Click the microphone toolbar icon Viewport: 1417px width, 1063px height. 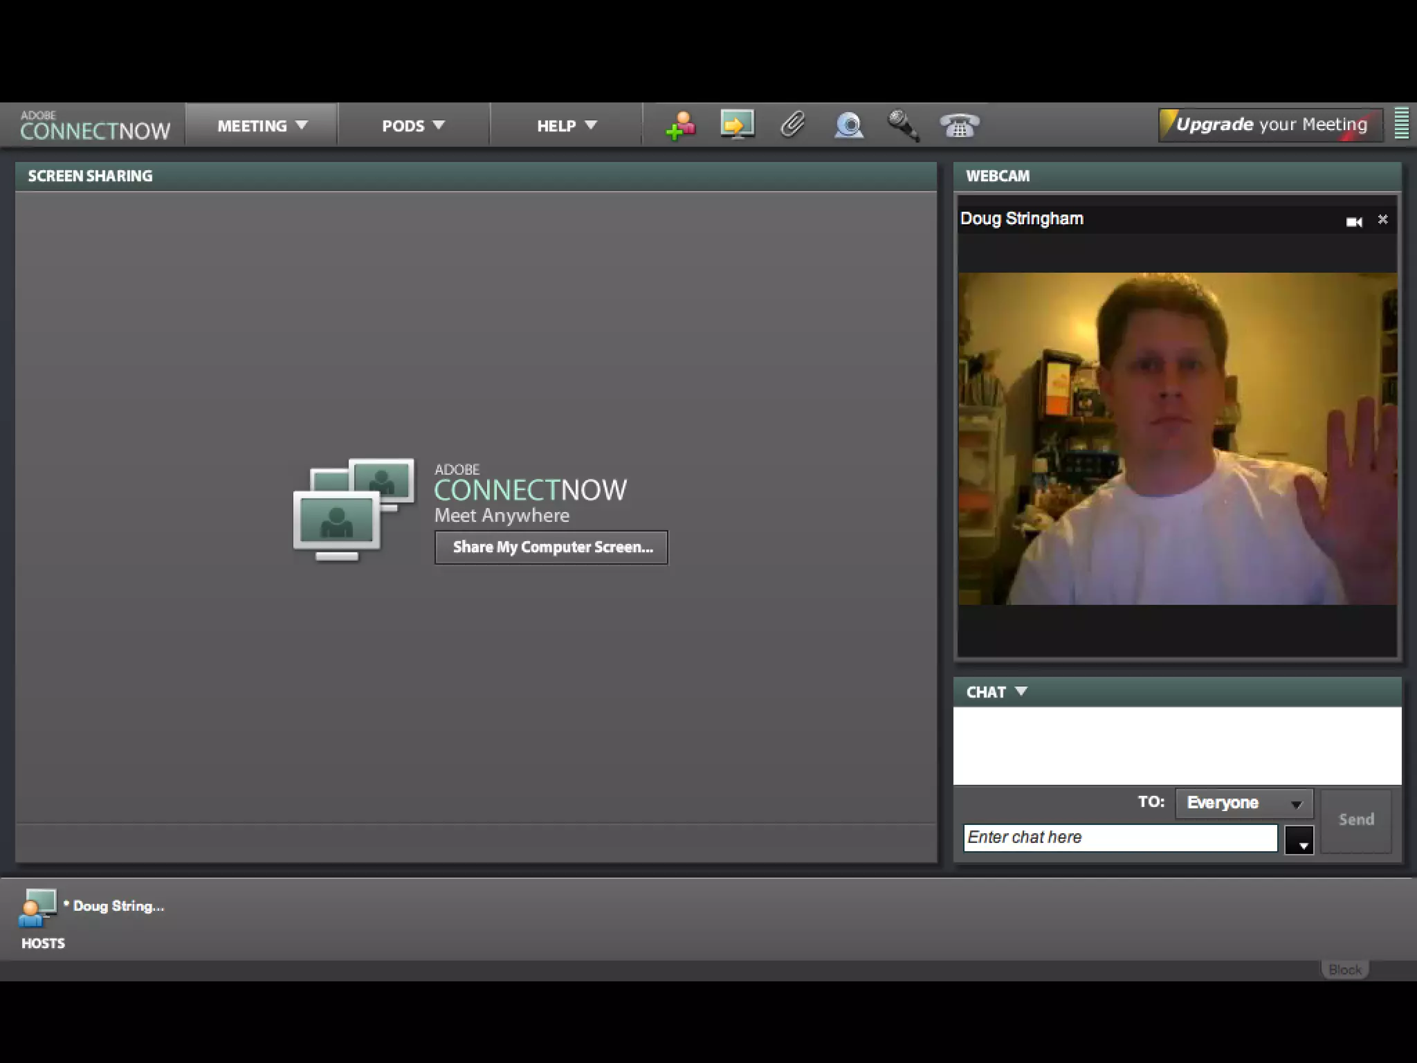[903, 125]
